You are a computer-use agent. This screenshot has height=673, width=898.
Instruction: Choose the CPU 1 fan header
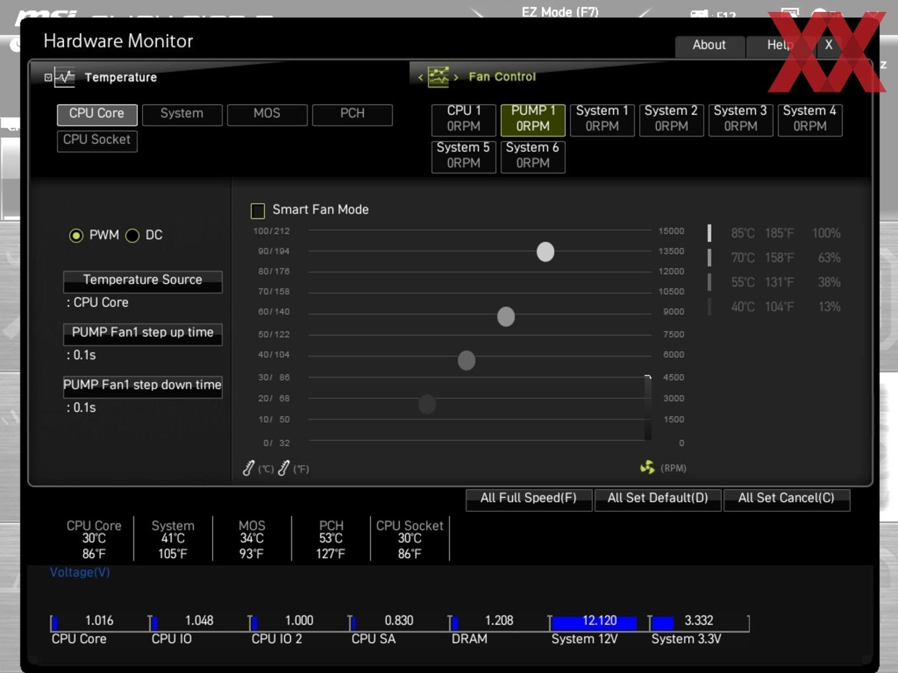(x=464, y=119)
